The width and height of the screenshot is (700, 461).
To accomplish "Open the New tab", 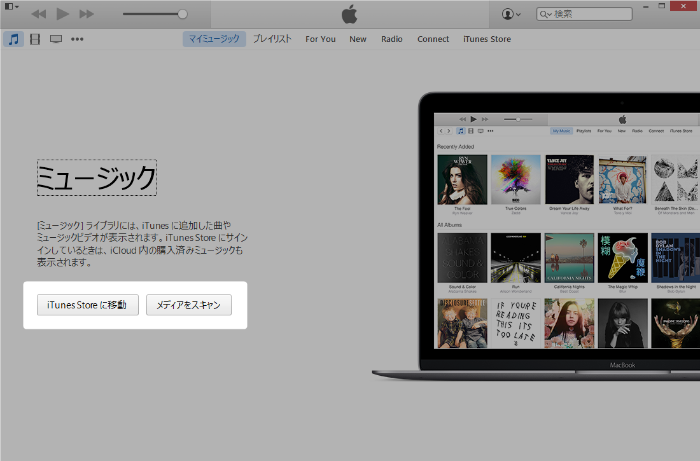I will (x=358, y=39).
